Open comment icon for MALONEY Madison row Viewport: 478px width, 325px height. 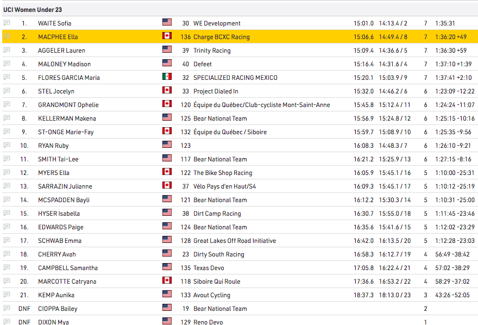(7, 64)
